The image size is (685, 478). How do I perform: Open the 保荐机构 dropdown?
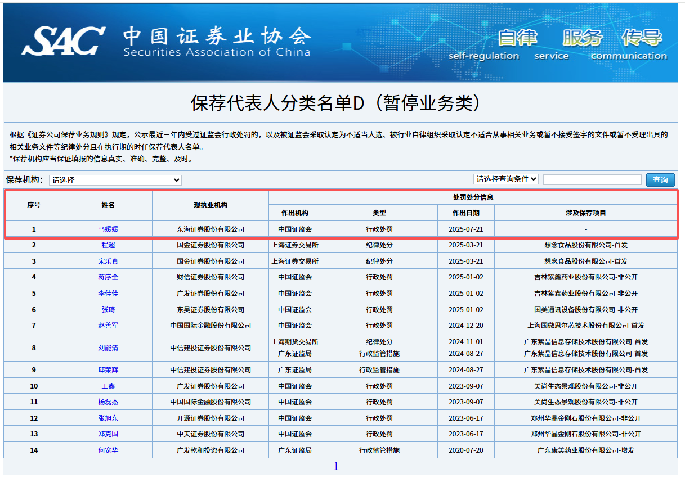pos(115,180)
